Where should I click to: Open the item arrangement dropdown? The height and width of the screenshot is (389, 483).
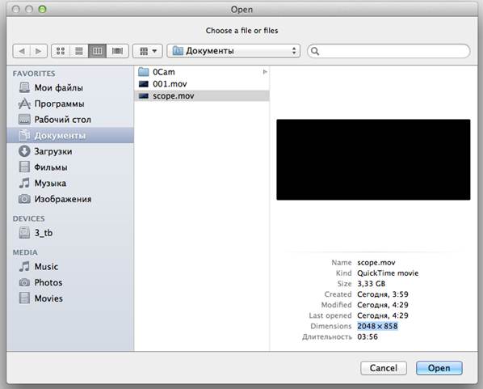click(x=148, y=51)
